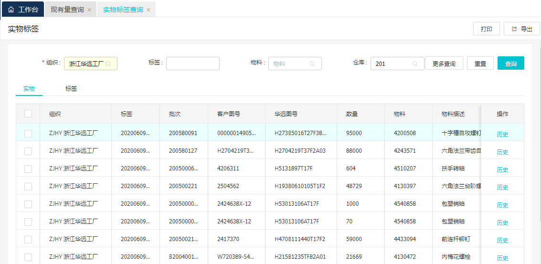
Task: Check the row for 前连杆铆钉
Action: (28, 240)
